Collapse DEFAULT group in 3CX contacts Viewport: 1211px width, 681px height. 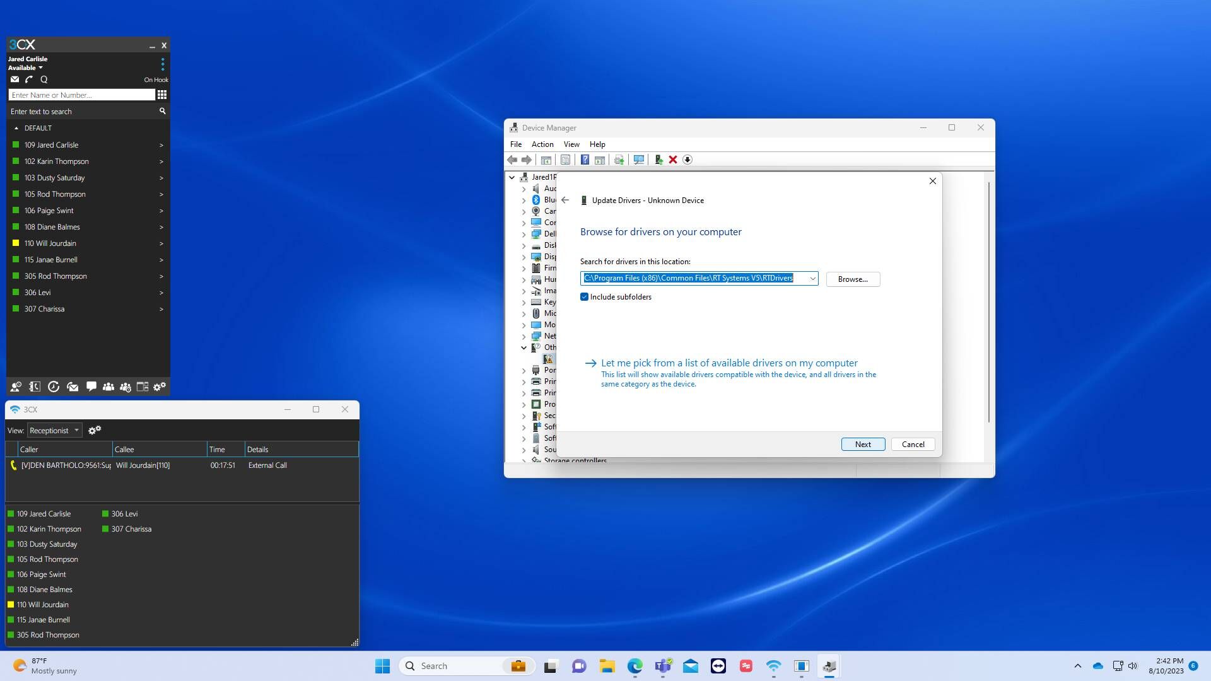tap(16, 128)
